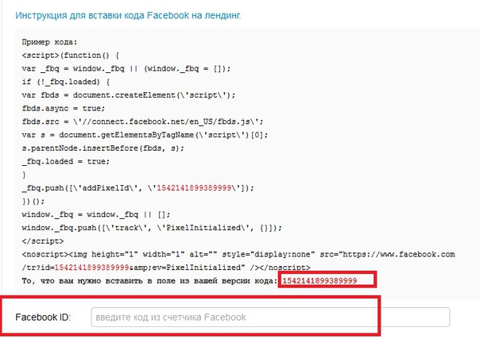480x339 pixels.
Task: Click the PixelInitialized track push line
Action: tap(152, 228)
